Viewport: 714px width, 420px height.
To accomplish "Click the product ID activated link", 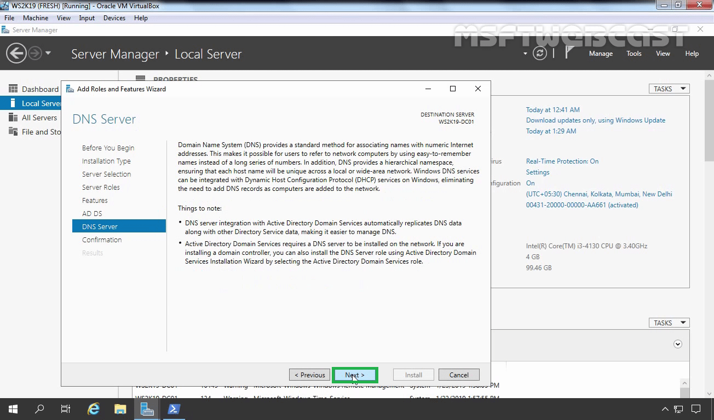I will [x=582, y=205].
